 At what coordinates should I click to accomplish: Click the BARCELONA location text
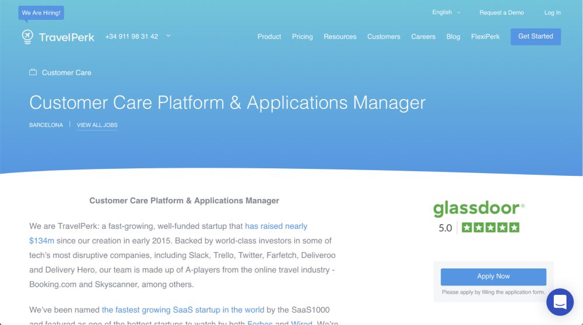click(46, 125)
